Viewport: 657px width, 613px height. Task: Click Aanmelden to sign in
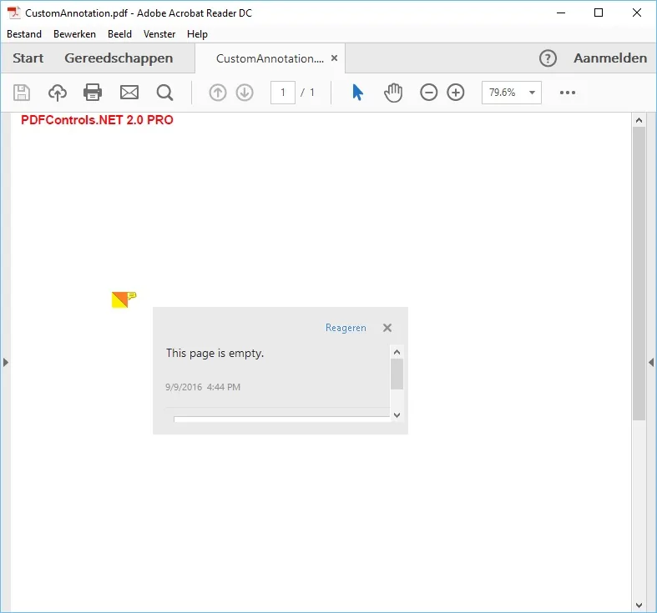coord(610,58)
